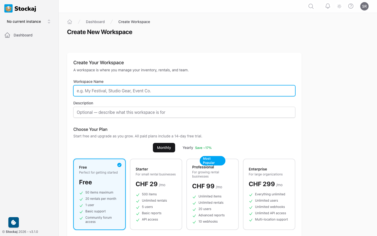Open the notifications bell
Viewport: 377px width, 236px height.
(x=328, y=6)
